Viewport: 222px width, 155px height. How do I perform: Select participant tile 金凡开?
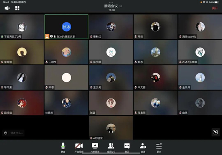click(200, 77)
